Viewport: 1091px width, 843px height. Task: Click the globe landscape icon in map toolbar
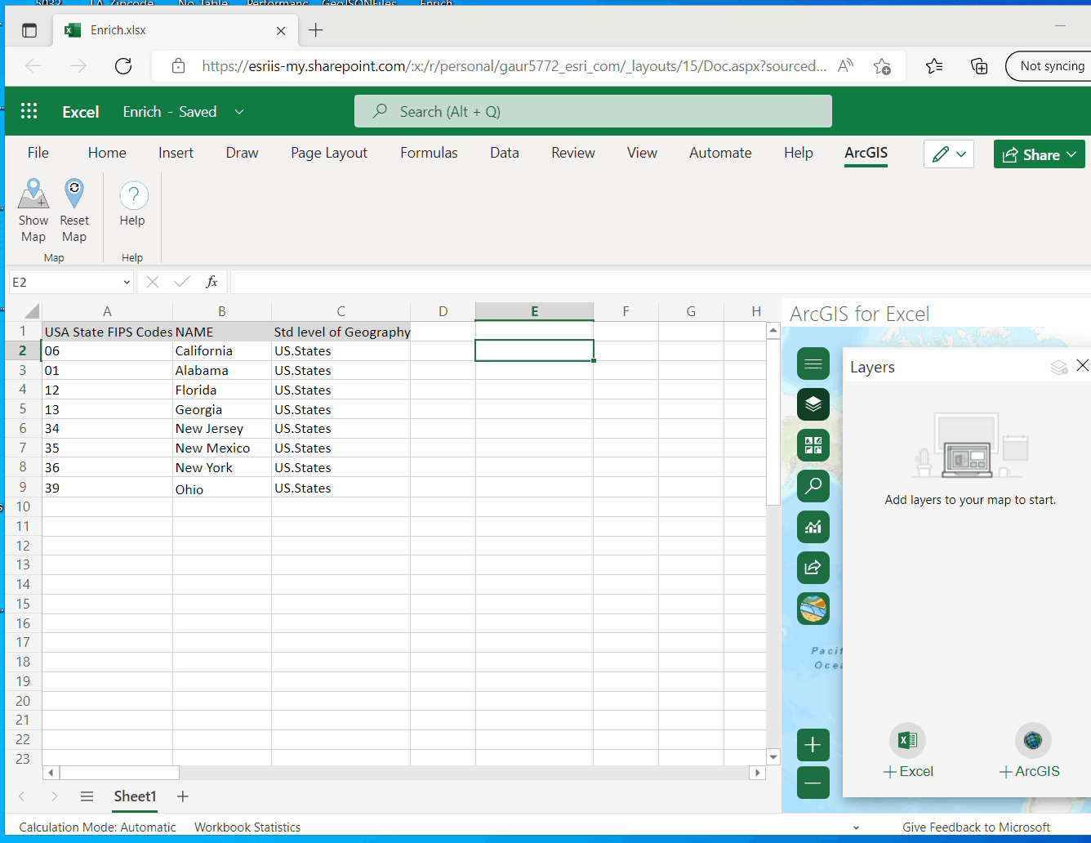[813, 609]
